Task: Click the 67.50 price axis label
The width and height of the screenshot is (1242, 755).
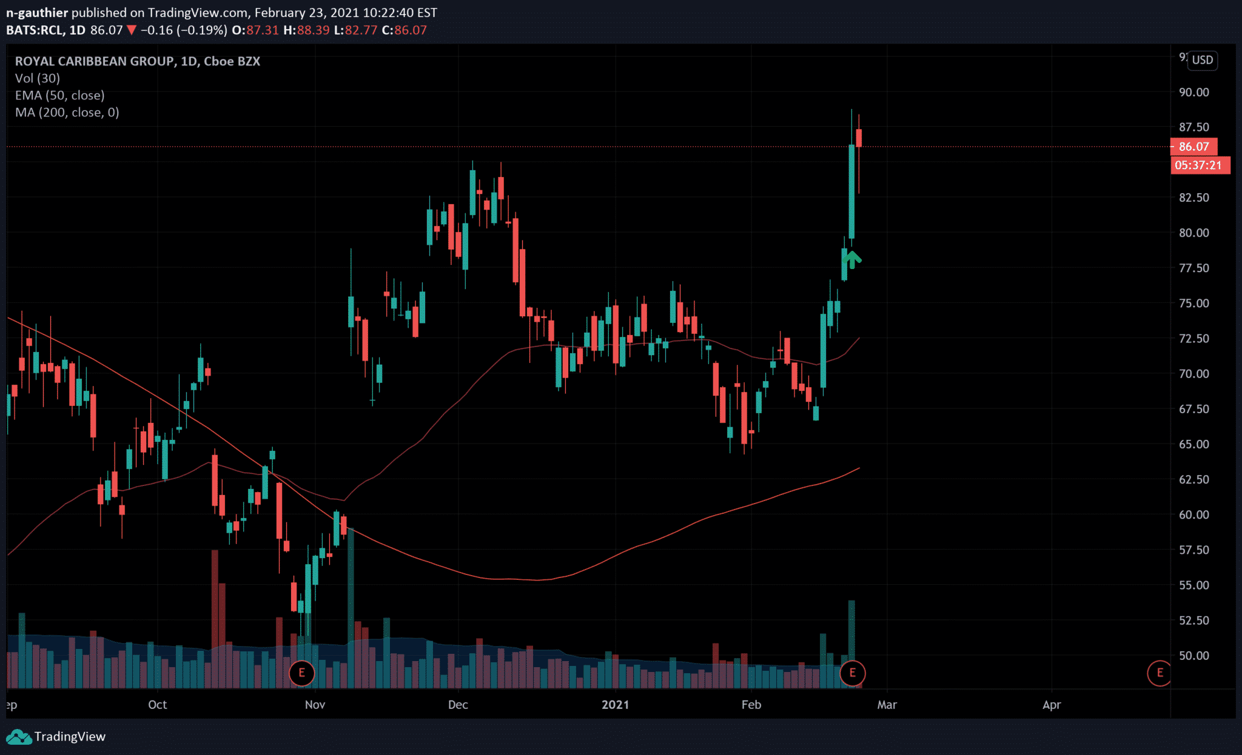Action: [1193, 409]
